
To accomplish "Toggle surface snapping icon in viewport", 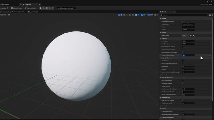I will point(133,15).
